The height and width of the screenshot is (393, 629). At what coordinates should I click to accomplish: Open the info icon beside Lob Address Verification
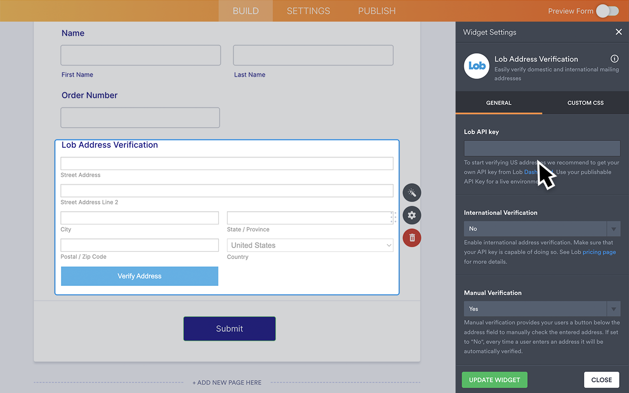[614, 58]
